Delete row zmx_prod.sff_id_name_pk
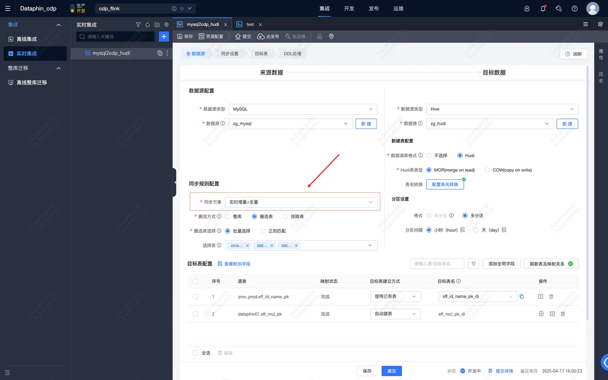This screenshot has height=380, width=608. [551, 297]
